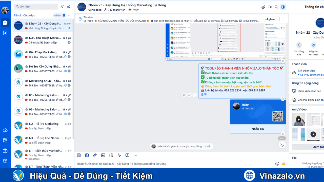The image size is (324, 182).
Task: Click add members icon in chat header
Action: click(263, 7)
